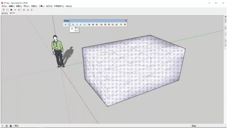Activate the Vertex Rotate tool in Artisan
This screenshot has height=130, width=228.
pyautogui.click(x=109, y=25)
